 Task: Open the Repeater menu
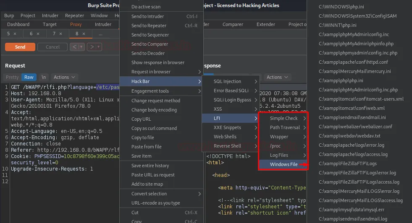pyautogui.click(x=74, y=16)
